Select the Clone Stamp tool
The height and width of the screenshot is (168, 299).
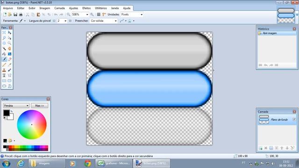(x=4, y=70)
